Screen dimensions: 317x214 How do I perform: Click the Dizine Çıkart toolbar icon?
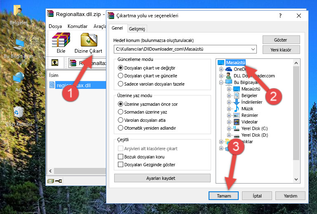tap(89, 40)
